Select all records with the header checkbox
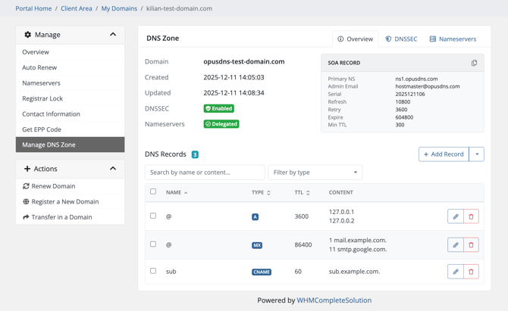 click(x=153, y=191)
